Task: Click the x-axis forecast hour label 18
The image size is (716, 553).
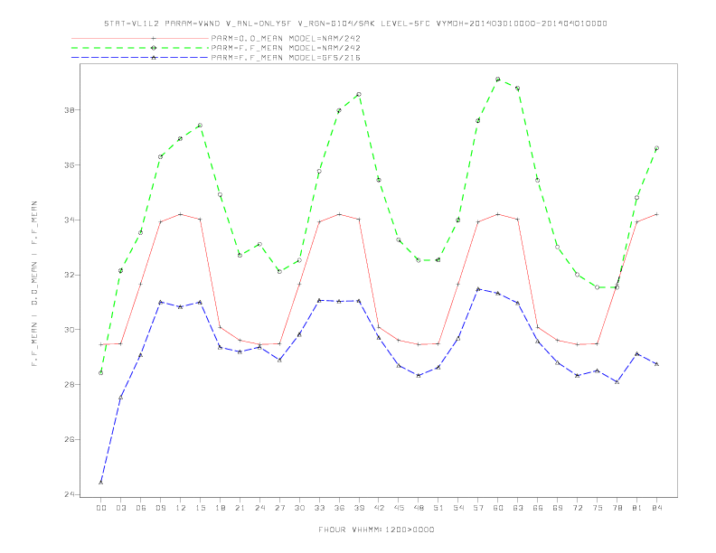Action: pyautogui.click(x=220, y=508)
